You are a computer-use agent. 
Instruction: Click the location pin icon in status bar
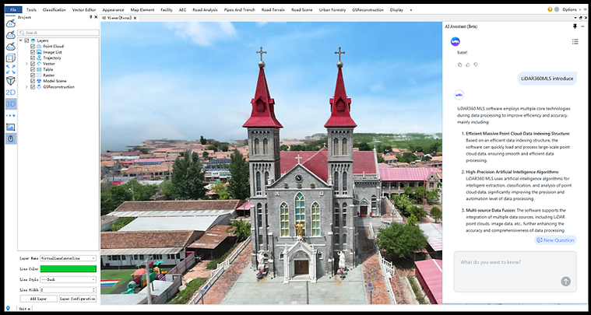pos(8,308)
